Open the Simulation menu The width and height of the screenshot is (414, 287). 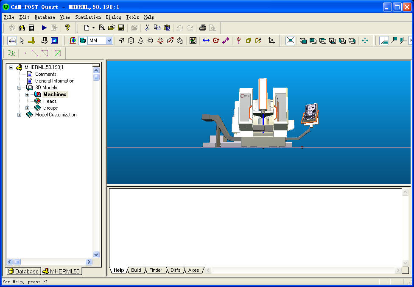point(88,17)
